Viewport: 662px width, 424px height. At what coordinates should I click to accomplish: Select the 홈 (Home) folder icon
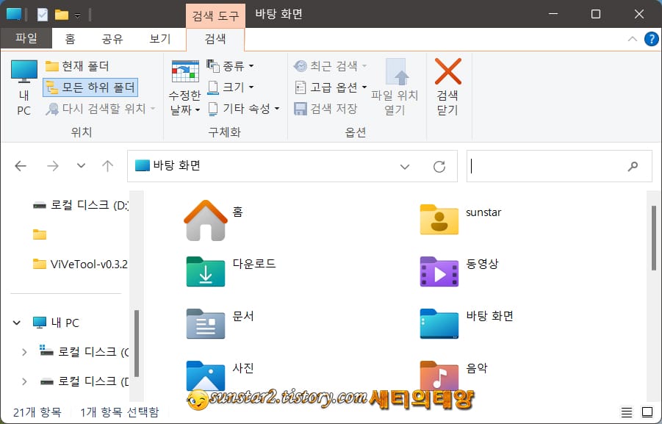[x=206, y=220]
